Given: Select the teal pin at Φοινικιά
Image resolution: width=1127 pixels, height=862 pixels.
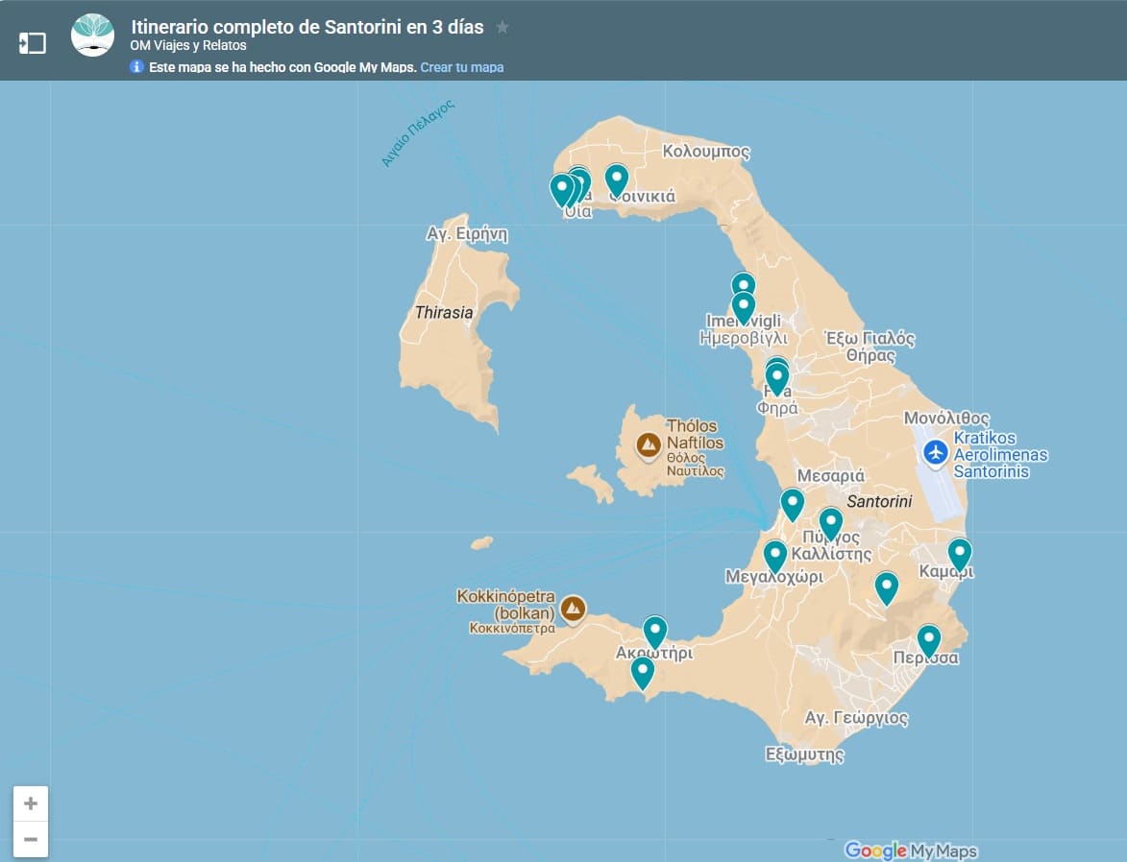Looking at the screenshot, I should tap(617, 180).
